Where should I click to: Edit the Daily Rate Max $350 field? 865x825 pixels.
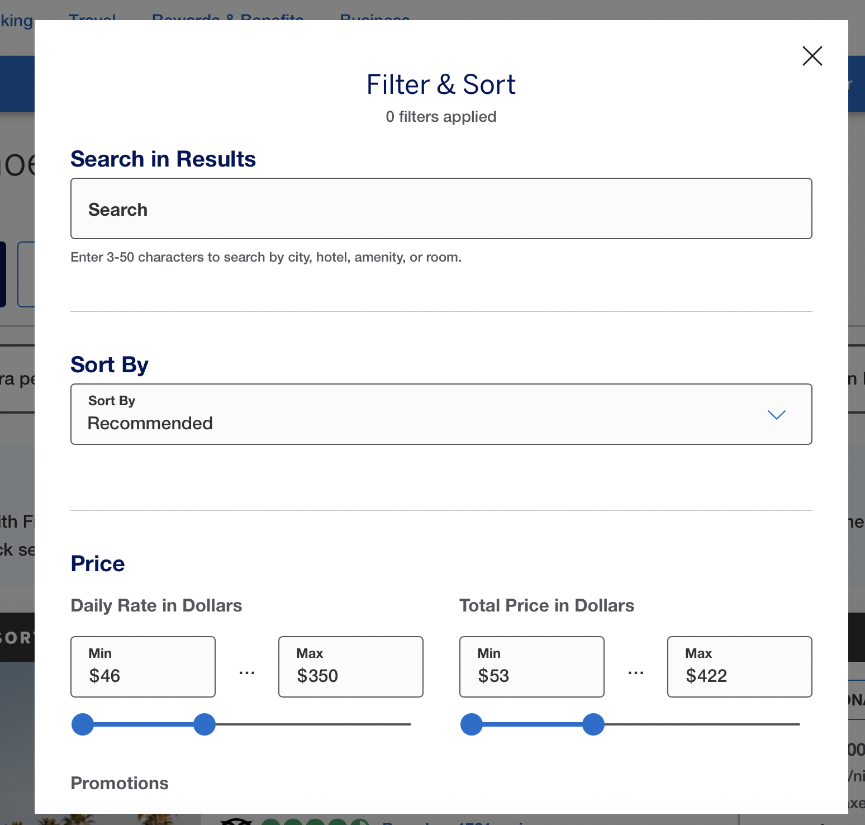[x=351, y=667]
